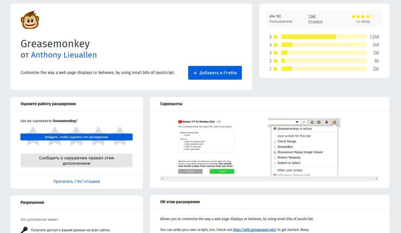Click the 454 102 Пользователя count
The height and width of the screenshot is (233, 401).
(280, 19)
